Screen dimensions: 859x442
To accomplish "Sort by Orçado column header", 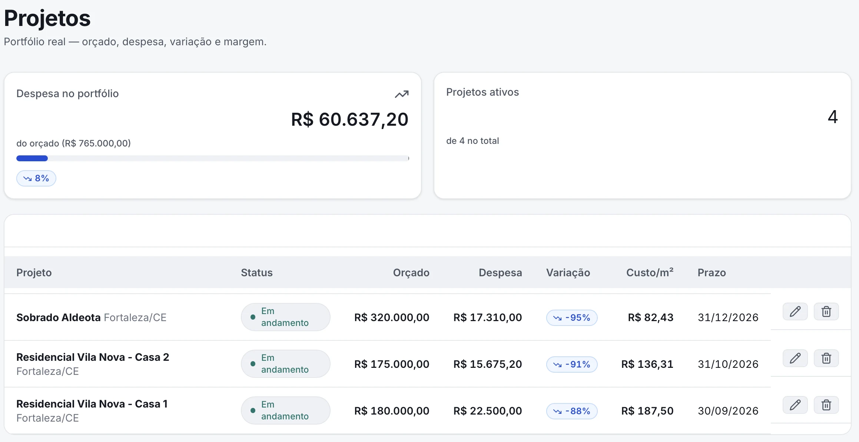I will (x=411, y=273).
